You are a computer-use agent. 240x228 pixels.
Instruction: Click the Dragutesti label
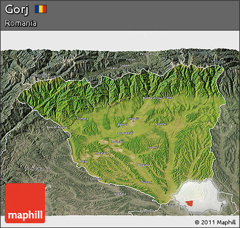(x=125, y=133)
